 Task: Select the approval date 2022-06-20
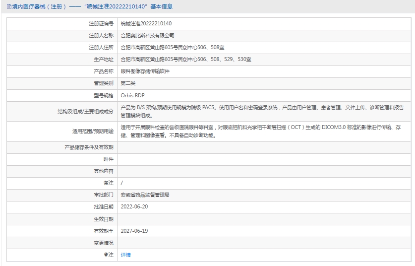coord(134,206)
